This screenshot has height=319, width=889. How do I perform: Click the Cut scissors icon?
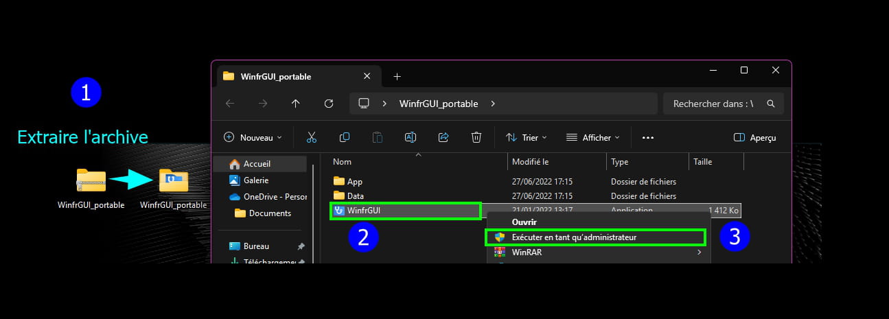[311, 137]
